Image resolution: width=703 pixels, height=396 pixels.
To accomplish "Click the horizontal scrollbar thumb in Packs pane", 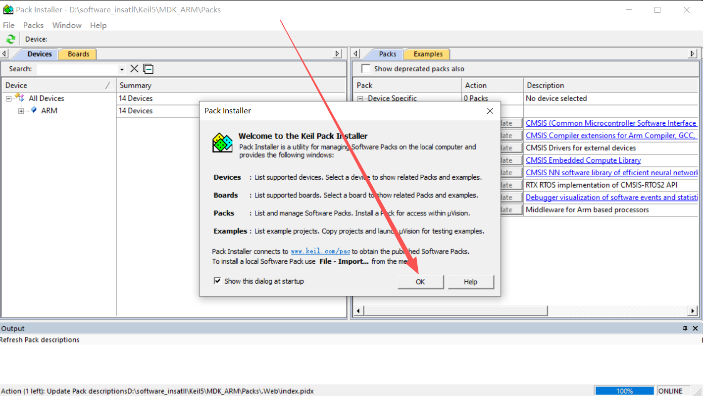I will point(456,310).
